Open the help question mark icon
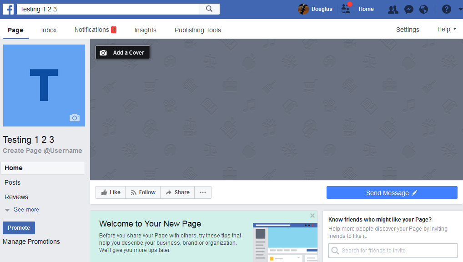The width and height of the screenshot is (463, 262). pyautogui.click(x=447, y=9)
